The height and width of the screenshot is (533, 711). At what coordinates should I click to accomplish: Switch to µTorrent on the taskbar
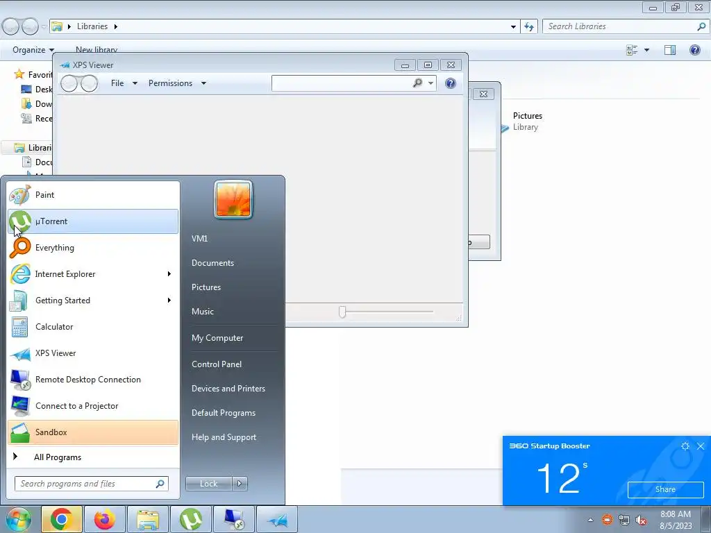coord(191,519)
